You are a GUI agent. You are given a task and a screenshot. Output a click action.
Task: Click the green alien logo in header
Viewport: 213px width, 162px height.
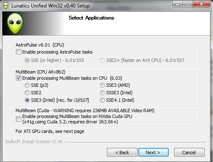click(15, 23)
